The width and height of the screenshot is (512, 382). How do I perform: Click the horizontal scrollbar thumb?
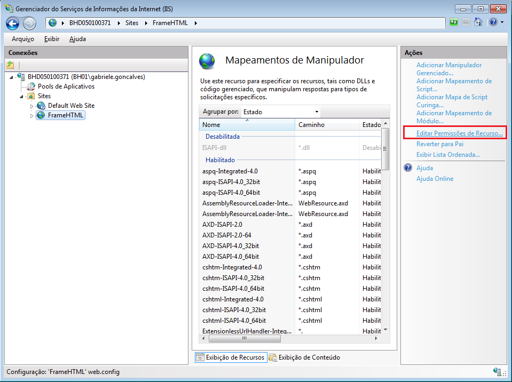coord(245,339)
